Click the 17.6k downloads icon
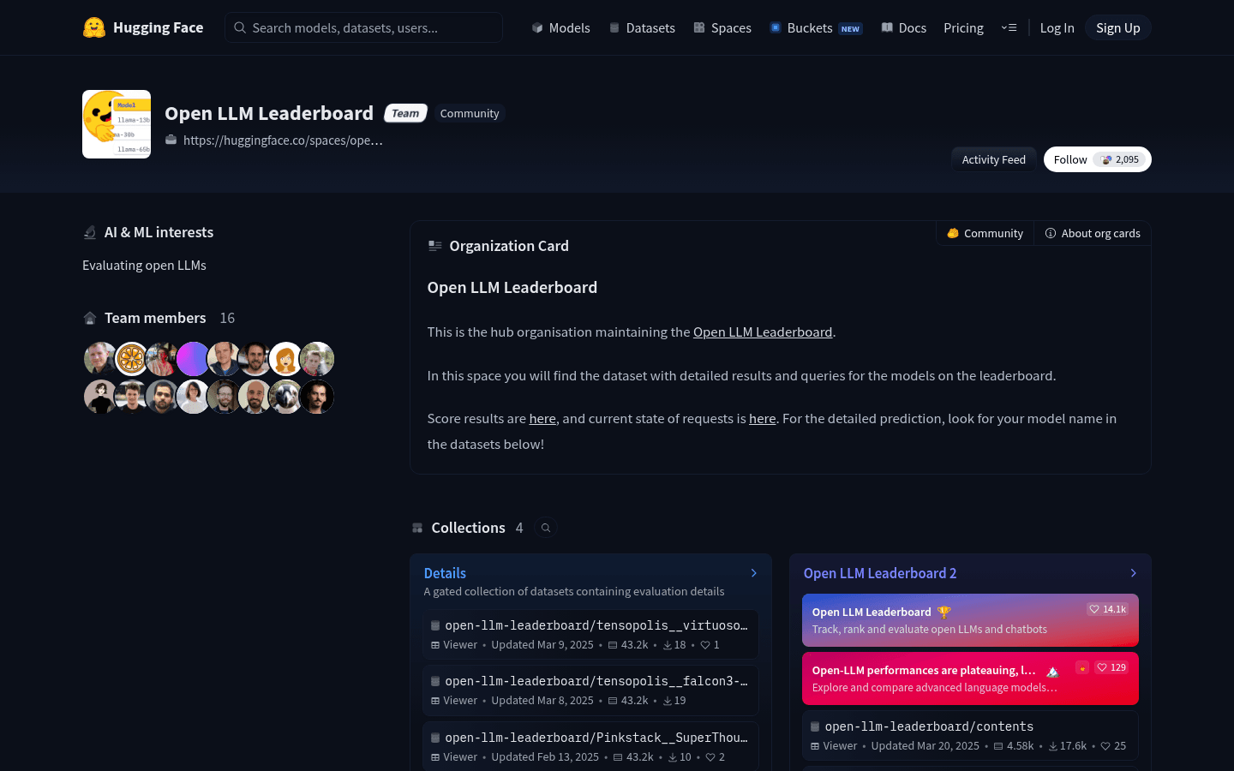Screen dimensions: 1234x771 click(1053, 746)
